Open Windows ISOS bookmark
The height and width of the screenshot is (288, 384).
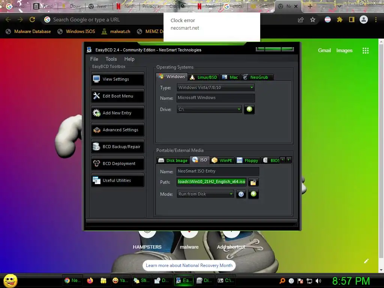[x=76, y=31]
